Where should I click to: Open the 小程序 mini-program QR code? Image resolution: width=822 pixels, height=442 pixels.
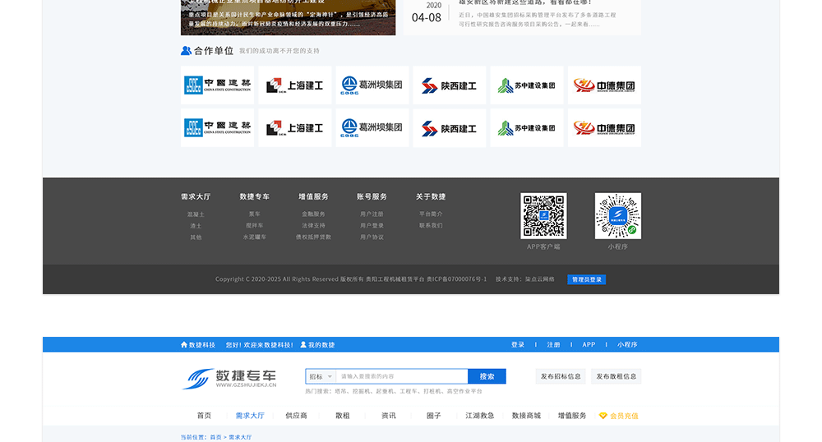(618, 216)
